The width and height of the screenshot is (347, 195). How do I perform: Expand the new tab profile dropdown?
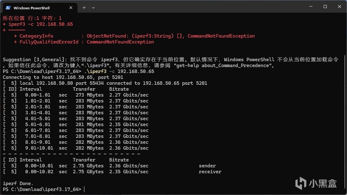point(93,7)
